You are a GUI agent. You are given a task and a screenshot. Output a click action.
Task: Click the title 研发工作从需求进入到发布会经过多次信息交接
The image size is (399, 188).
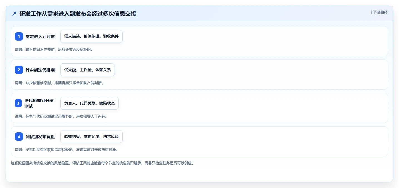[x=78, y=14]
